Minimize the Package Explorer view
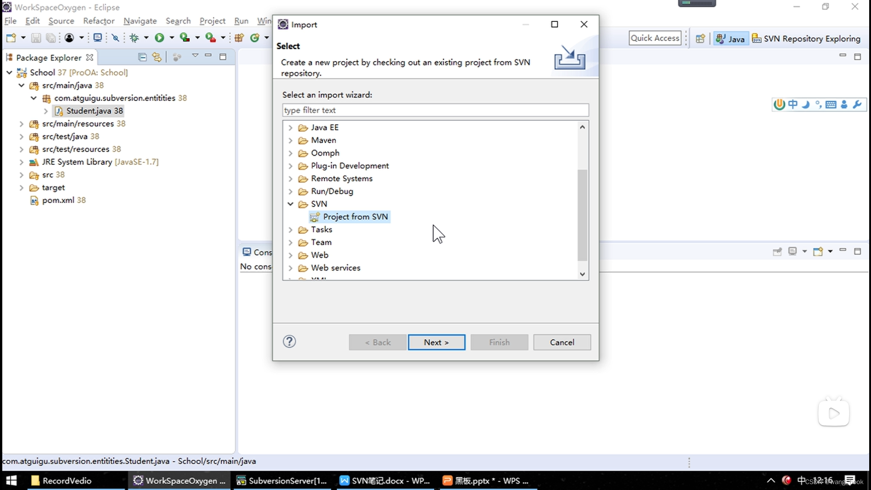Image resolution: width=871 pixels, height=490 pixels. [x=208, y=55]
